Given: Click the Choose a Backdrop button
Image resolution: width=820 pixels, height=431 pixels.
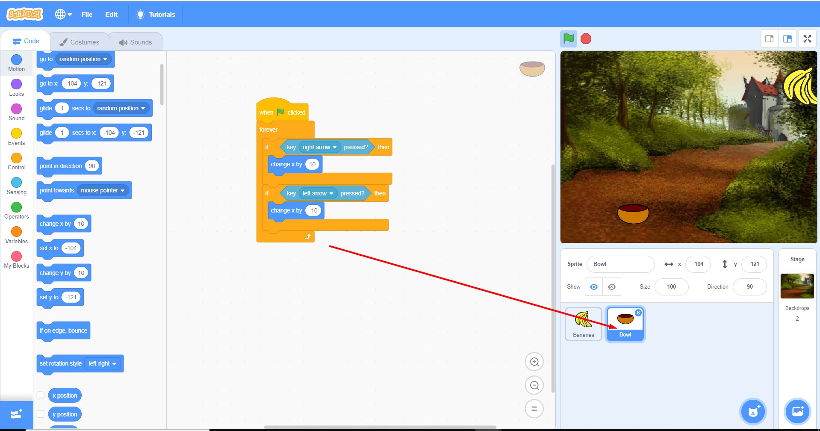Looking at the screenshot, I should click(798, 412).
